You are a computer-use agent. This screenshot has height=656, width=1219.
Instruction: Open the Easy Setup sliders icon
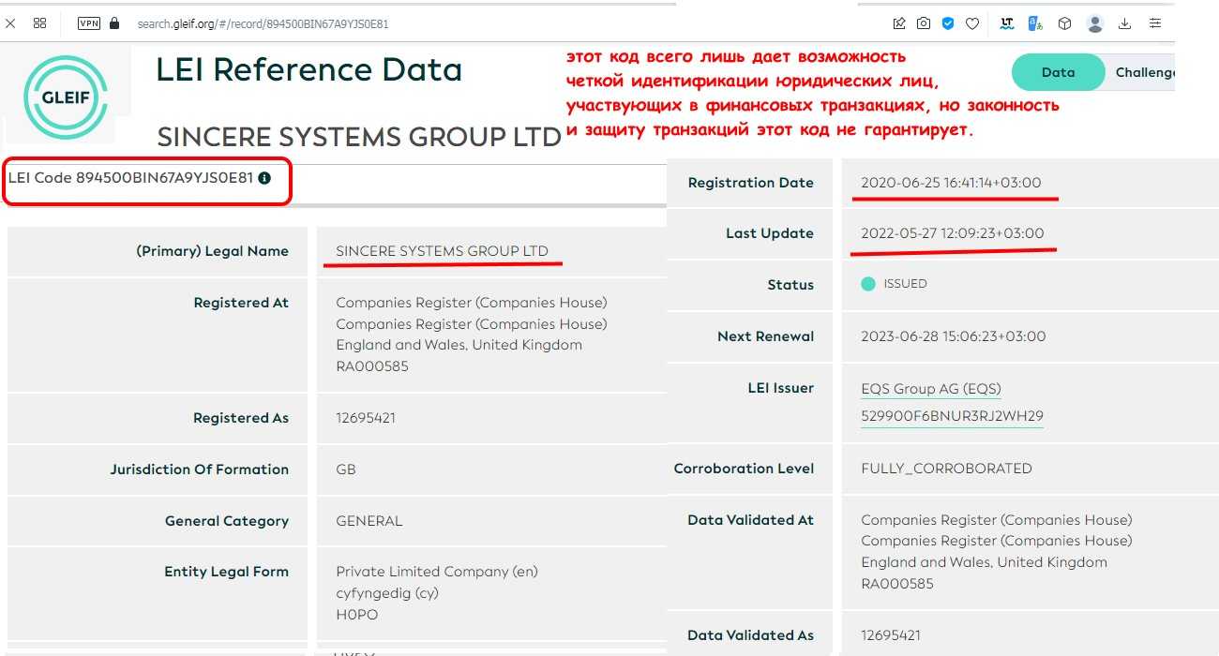click(x=1155, y=23)
